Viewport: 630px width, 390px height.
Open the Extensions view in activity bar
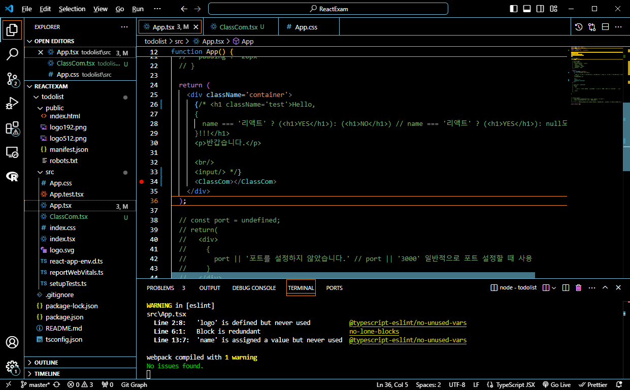[12, 128]
